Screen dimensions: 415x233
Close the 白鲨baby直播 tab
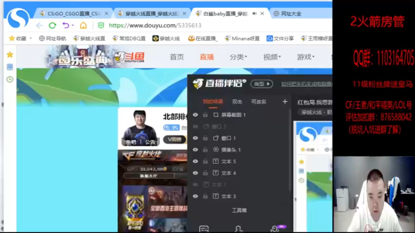click(262, 13)
